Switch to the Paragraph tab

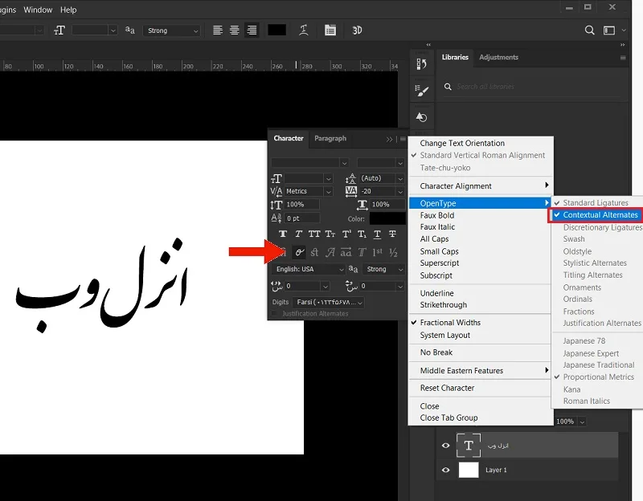point(330,138)
